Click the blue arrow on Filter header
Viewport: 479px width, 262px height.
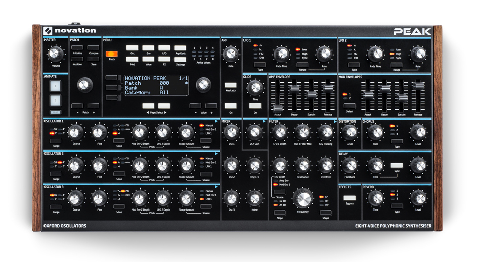coord(335,121)
